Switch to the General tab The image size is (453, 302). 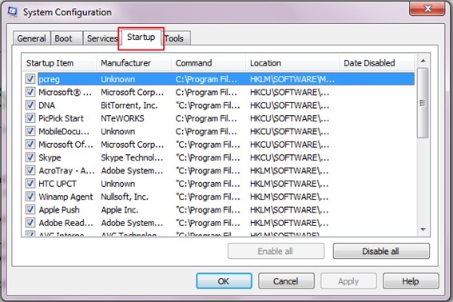click(x=31, y=38)
